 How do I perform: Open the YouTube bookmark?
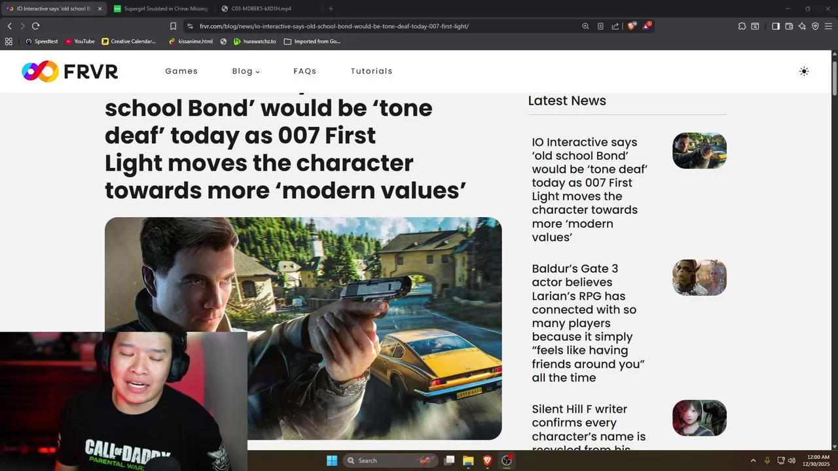click(x=80, y=41)
